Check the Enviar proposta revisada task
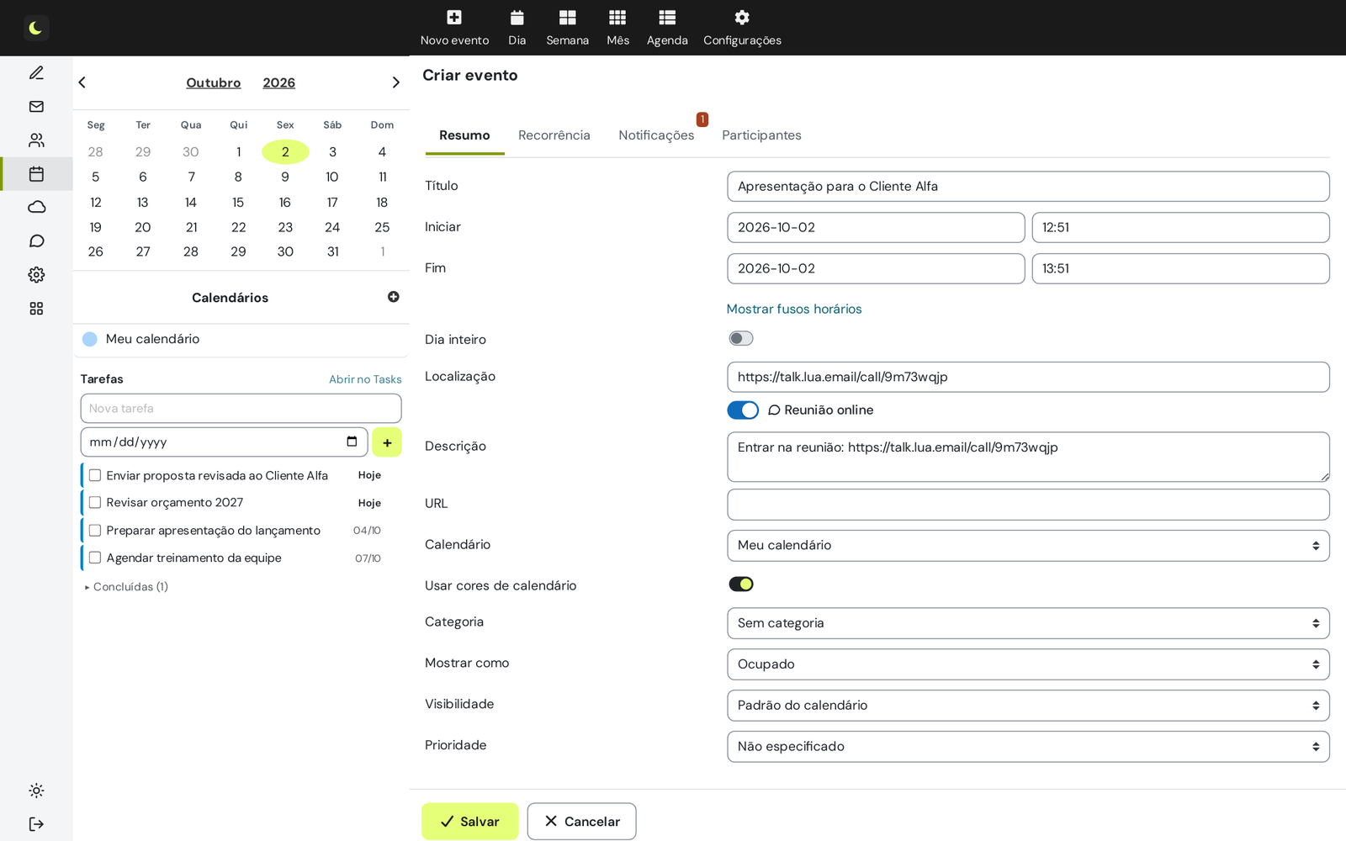 pos(95,476)
